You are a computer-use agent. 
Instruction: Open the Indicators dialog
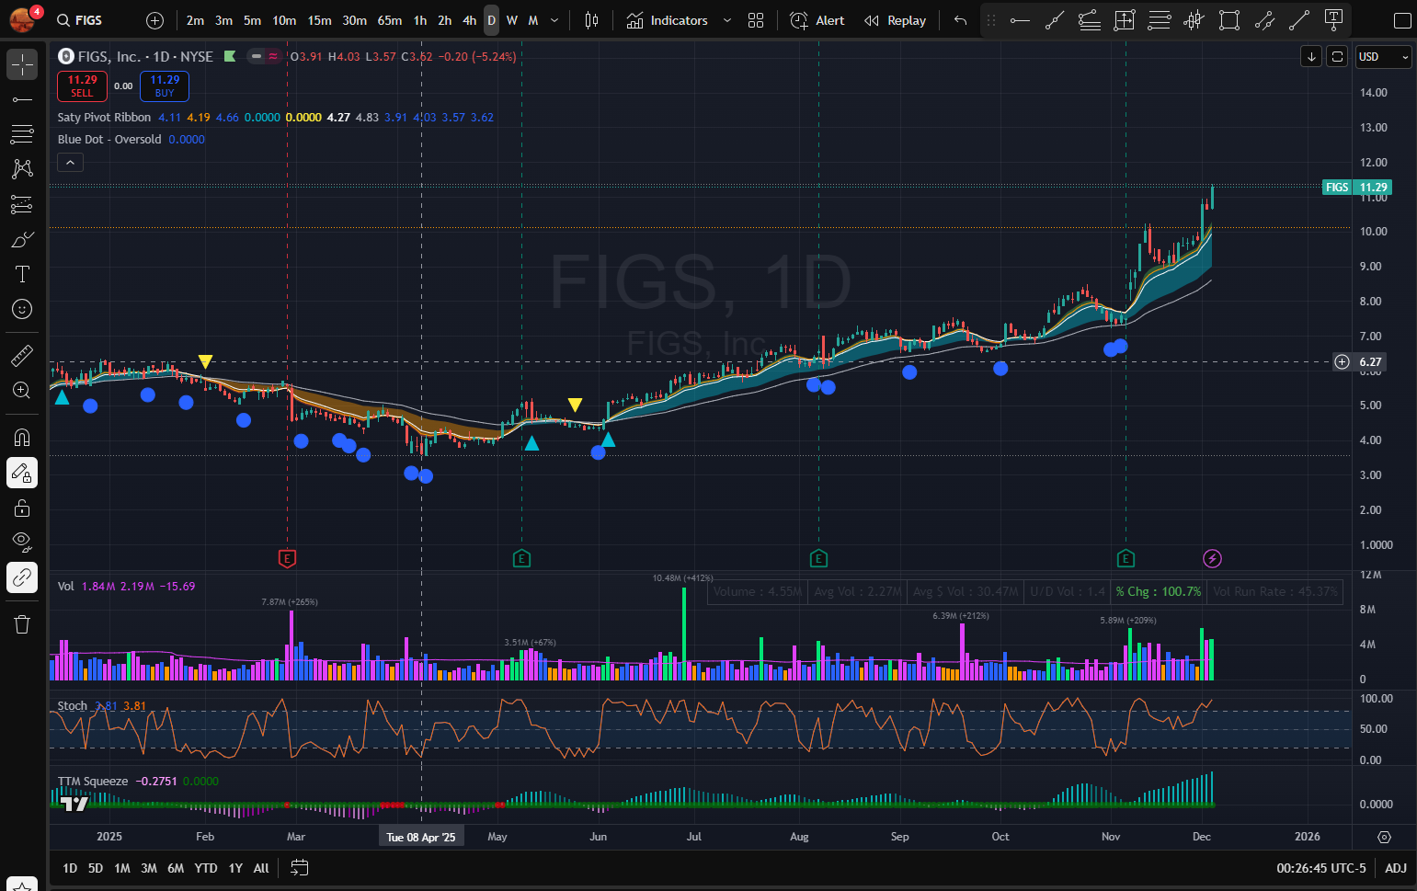coord(668,20)
